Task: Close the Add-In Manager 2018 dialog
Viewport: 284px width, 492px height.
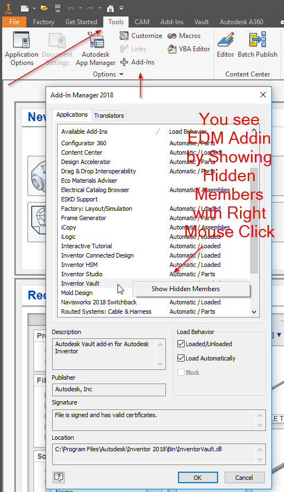Action: click(263, 95)
